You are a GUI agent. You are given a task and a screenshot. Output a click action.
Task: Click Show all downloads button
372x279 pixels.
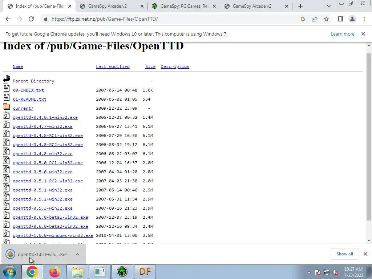click(x=344, y=254)
